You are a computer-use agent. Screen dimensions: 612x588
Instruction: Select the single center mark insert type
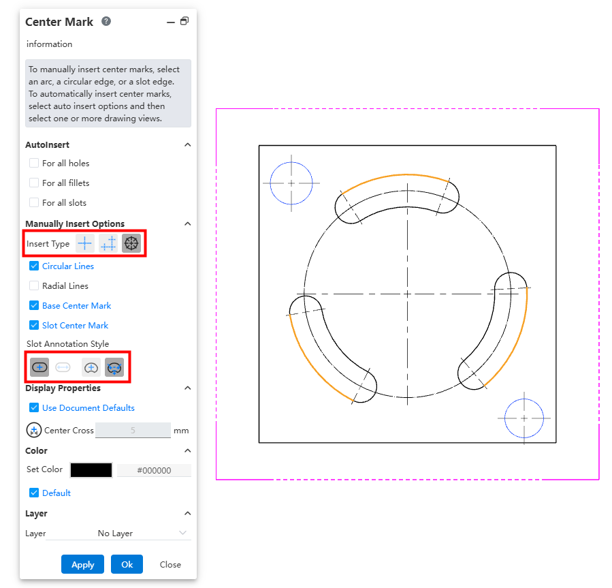pos(85,243)
